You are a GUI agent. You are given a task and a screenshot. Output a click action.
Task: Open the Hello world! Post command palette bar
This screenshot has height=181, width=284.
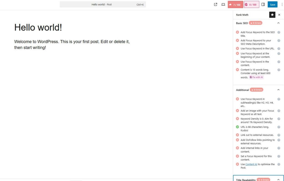(103, 4)
